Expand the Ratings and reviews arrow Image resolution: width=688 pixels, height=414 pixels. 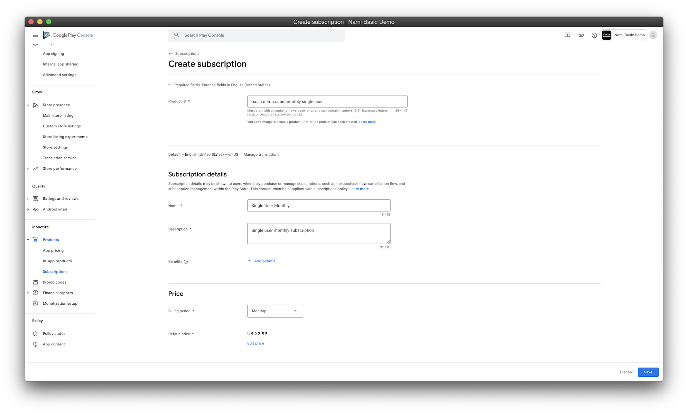28,199
